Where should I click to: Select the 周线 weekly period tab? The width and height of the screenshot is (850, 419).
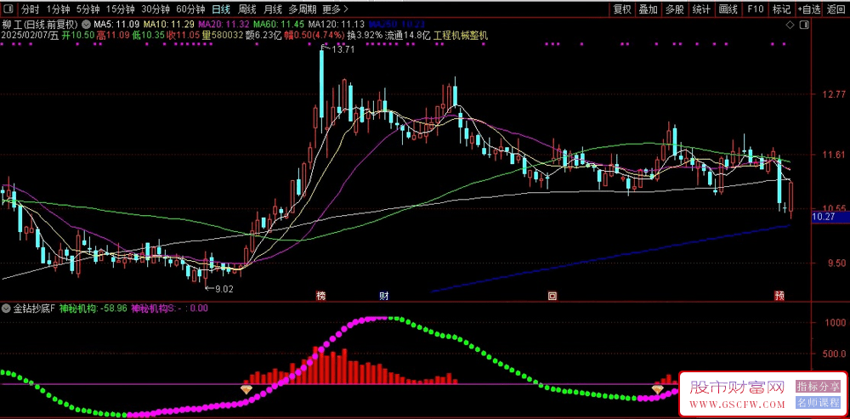[246, 9]
